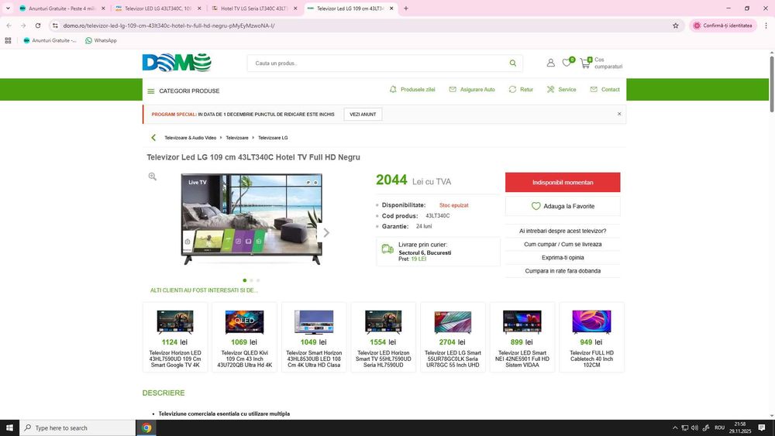Open Horizon 43HL7590UD 1124 lei product
The height and width of the screenshot is (436, 775).
coord(175,337)
